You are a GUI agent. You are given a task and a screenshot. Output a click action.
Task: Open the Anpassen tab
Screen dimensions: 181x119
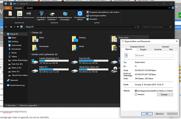point(166,47)
